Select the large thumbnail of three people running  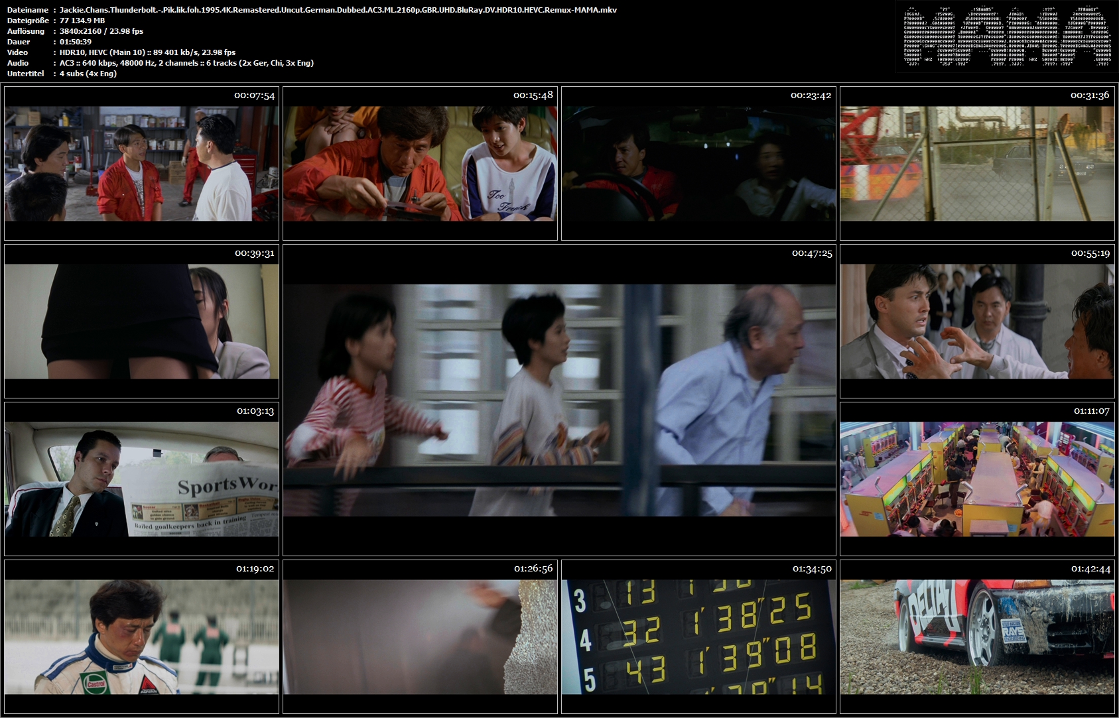(559, 400)
